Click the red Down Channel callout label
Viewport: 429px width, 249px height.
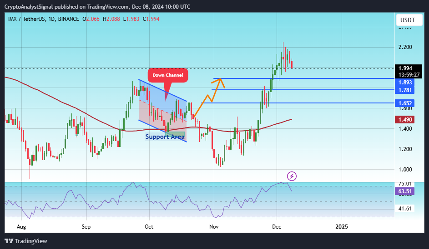click(x=168, y=75)
